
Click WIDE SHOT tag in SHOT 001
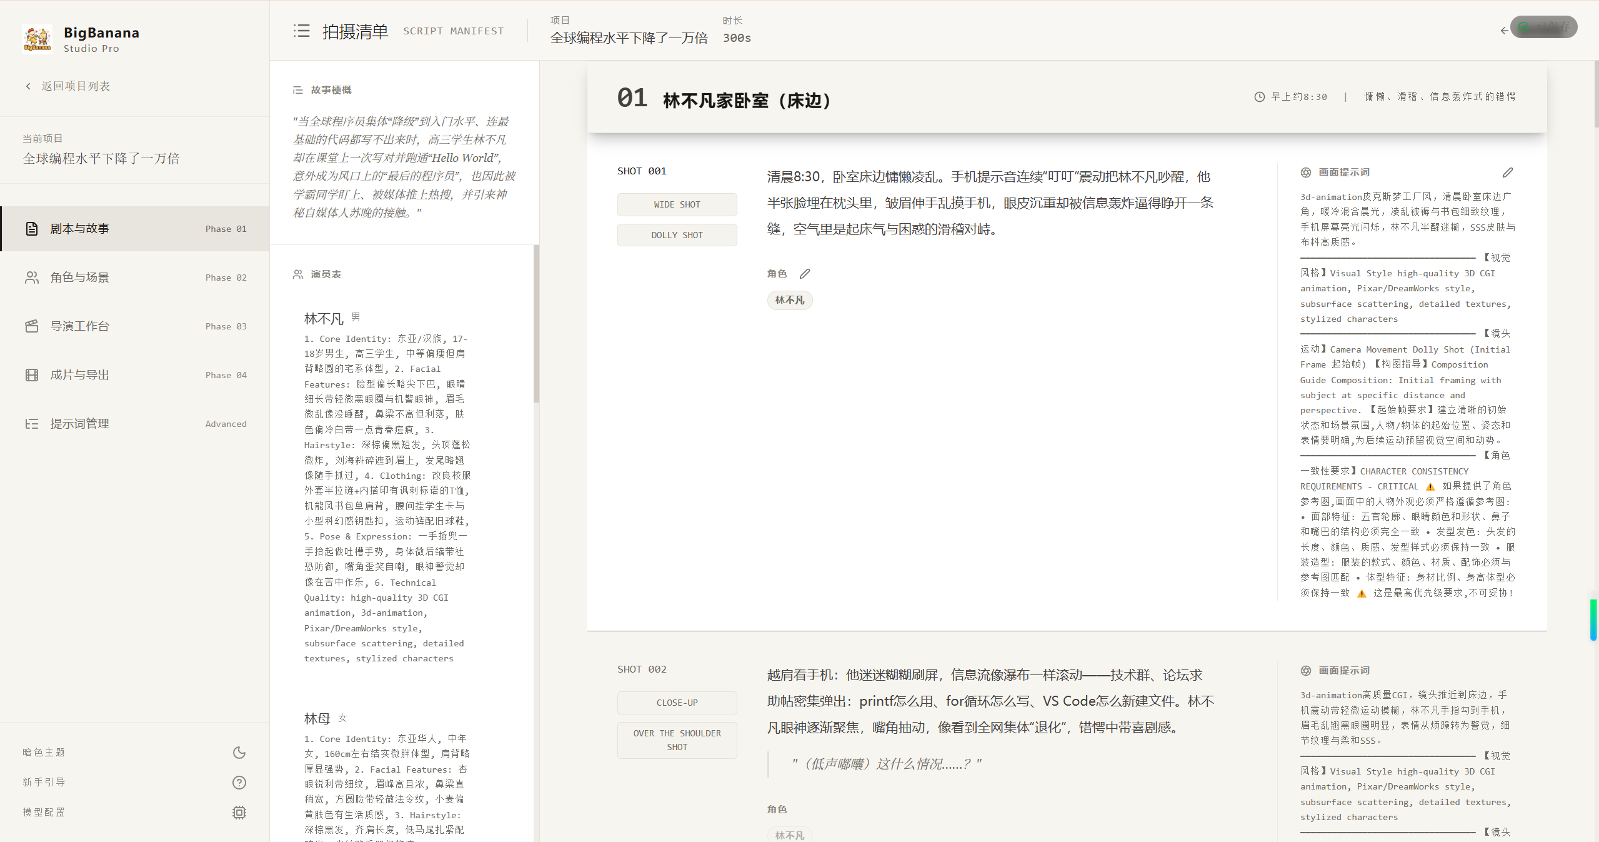click(x=677, y=204)
